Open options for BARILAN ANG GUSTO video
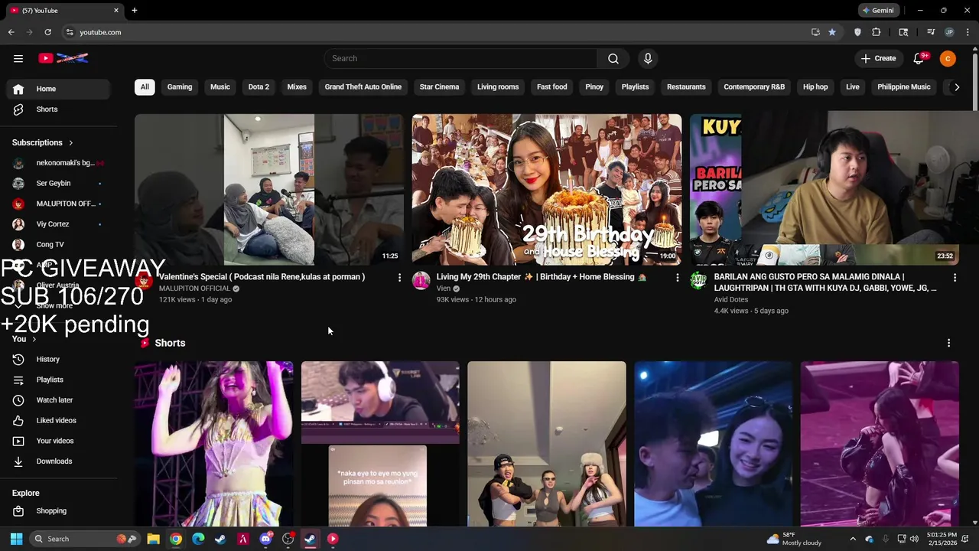Viewport: 979px width, 551px height. (955, 278)
